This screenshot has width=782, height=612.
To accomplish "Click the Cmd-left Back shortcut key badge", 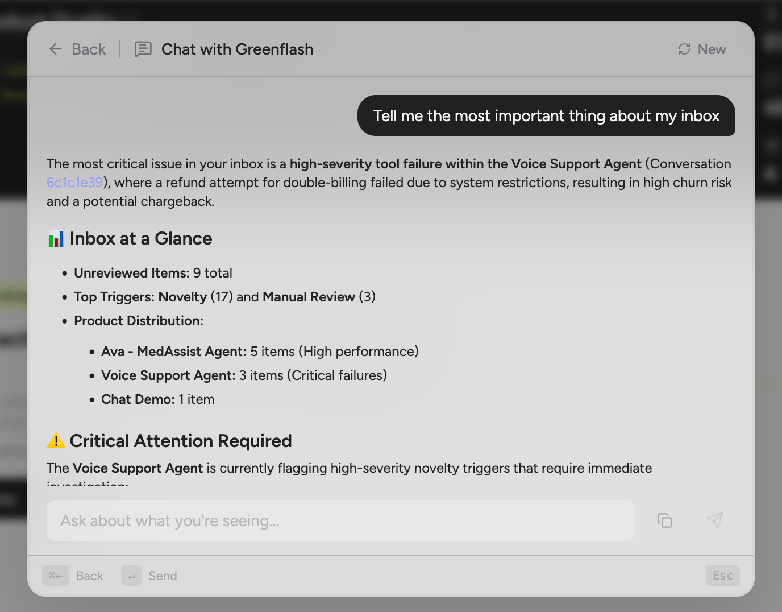I will pos(56,576).
